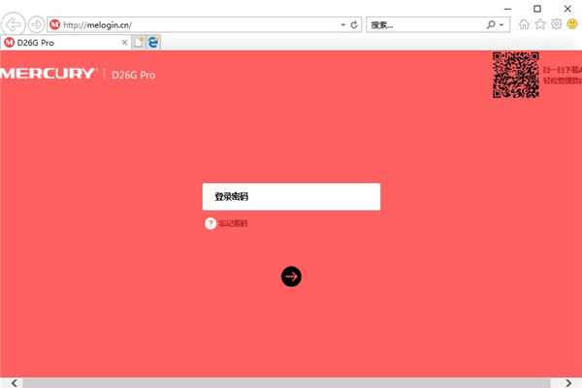Open the forgot password link
This screenshot has height=388, width=582.
(233, 223)
